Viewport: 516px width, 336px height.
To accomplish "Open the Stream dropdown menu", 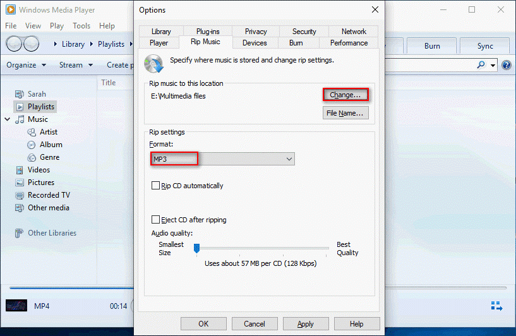I will (x=76, y=65).
